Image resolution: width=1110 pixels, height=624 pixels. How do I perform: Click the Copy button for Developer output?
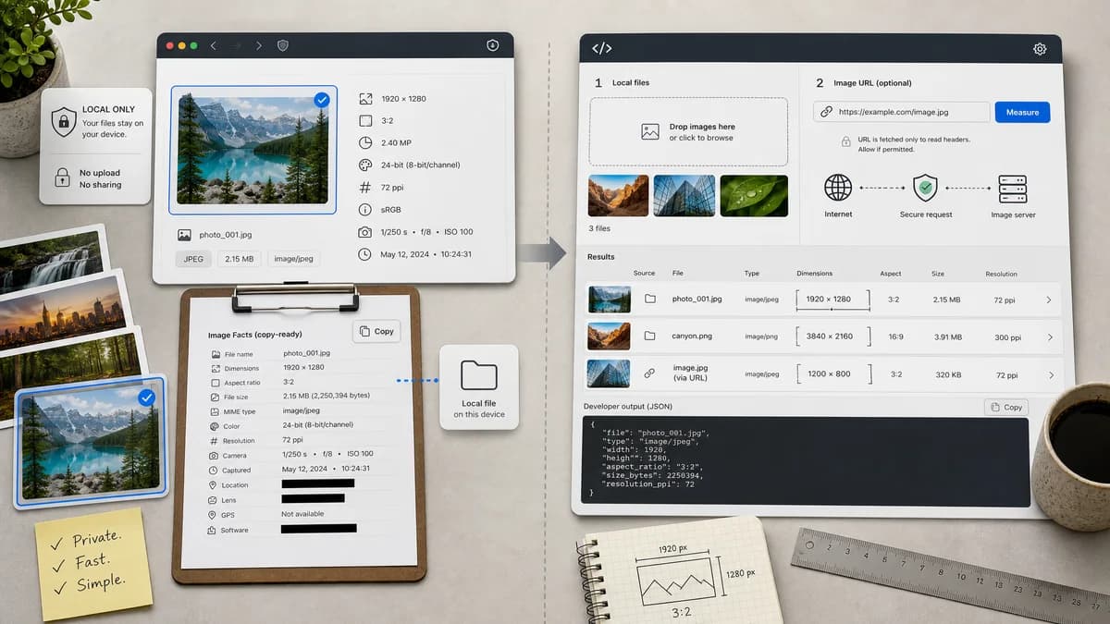click(x=1005, y=407)
